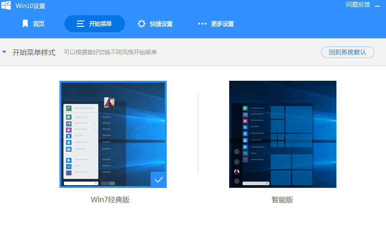Click the 回到系统默认 button
Viewport: 386px width, 228px height.
point(348,52)
